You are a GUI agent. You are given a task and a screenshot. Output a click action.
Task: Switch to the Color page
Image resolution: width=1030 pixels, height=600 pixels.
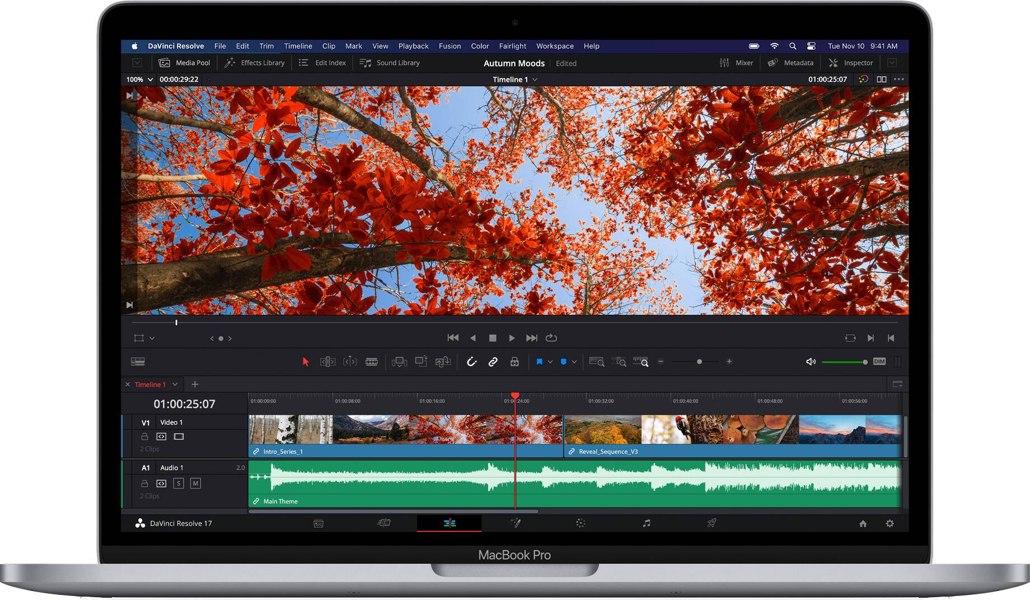click(580, 523)
